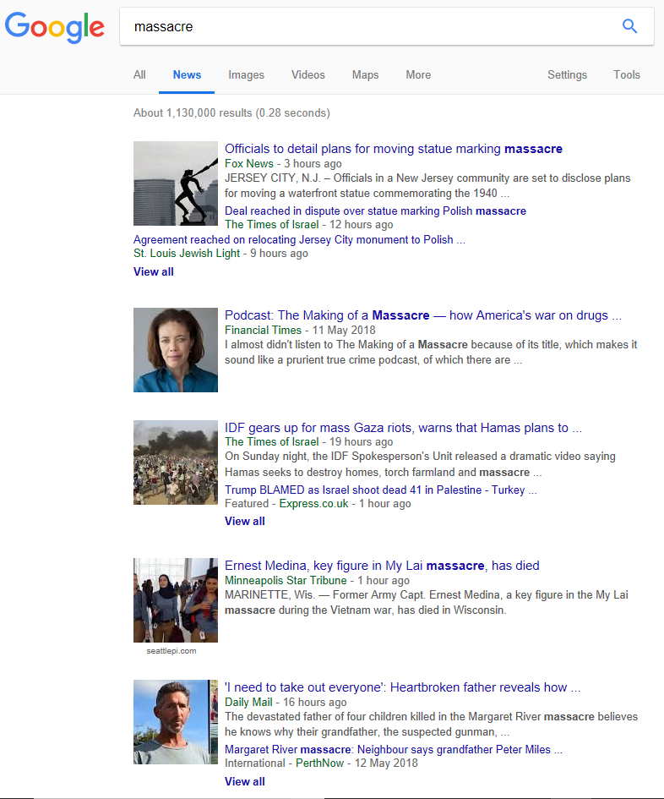Image resolution: width=664 pixels, height=799 pixels.
Task: Open the statue thumbnail image
Action: point(176,183)
